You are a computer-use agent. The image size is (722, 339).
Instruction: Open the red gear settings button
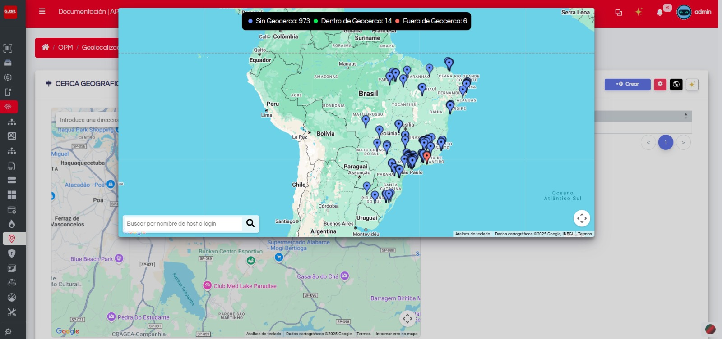[660, 84]
